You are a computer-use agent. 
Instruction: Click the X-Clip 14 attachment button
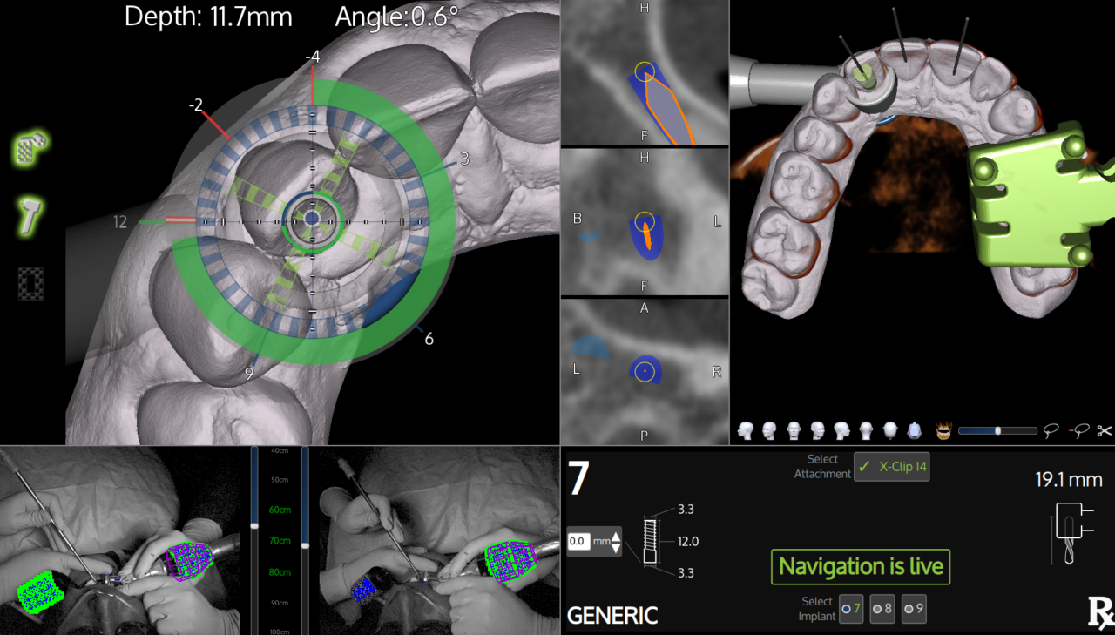coord(891,466)
